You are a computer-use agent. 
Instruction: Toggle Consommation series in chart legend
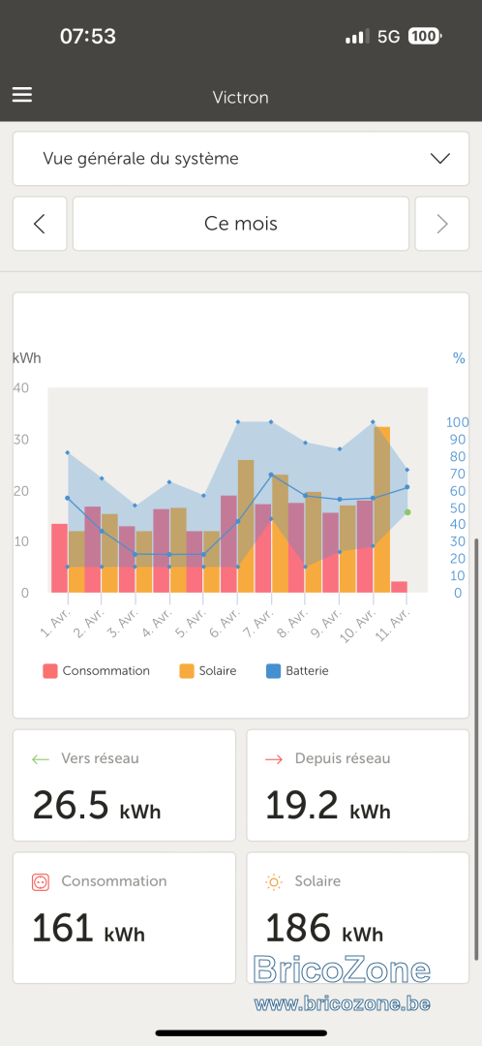[97, 671]
